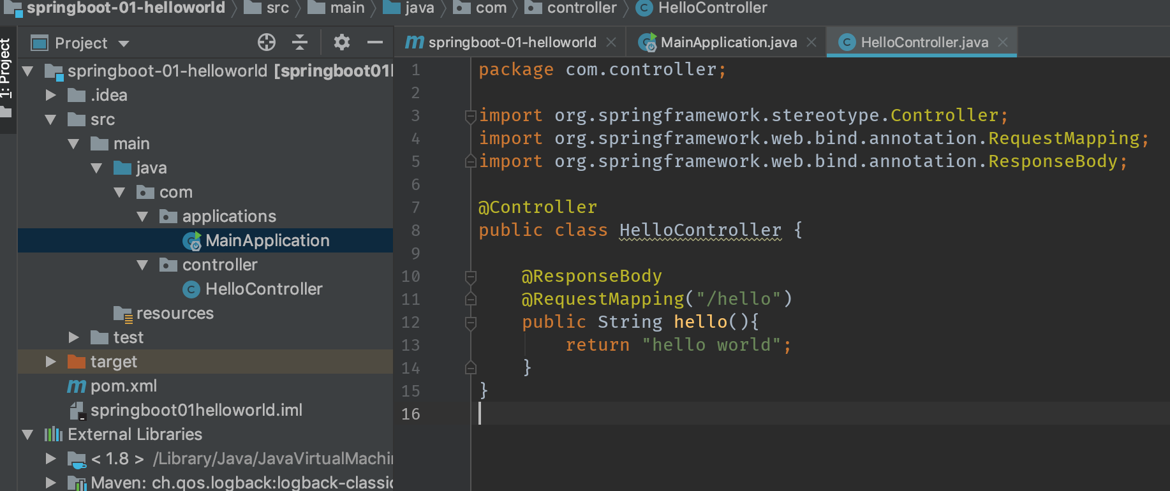This screenshot has width=1170, height=491.
Task: Click the MainApplication.java tab icon
Action: (x=648, y=42)
